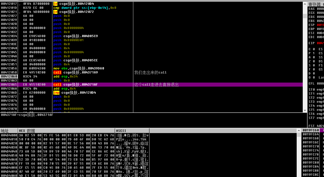This screenshot has width=324, height=177.
Task: Click dump row address 004D4090
Action: pyautogui.click(x=9, y=171)
